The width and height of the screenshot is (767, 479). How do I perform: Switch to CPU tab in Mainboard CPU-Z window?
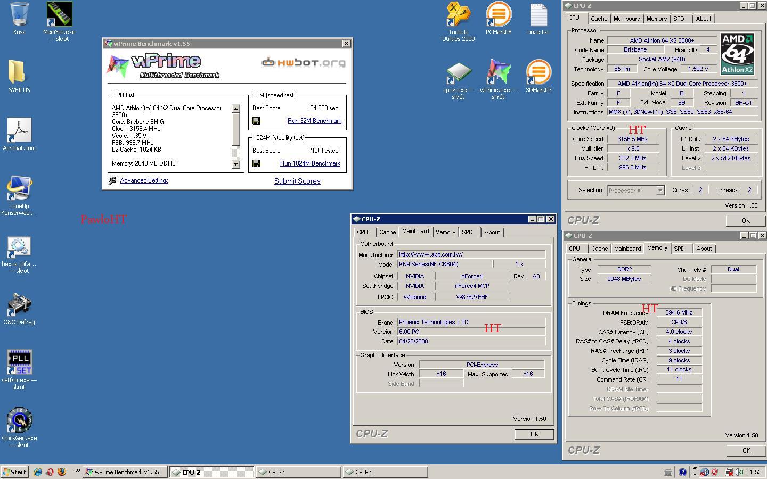[x=363, y=232]
